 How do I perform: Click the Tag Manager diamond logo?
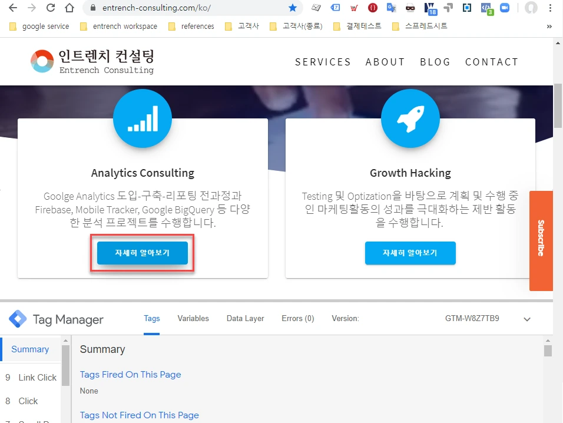pos(18,319)
